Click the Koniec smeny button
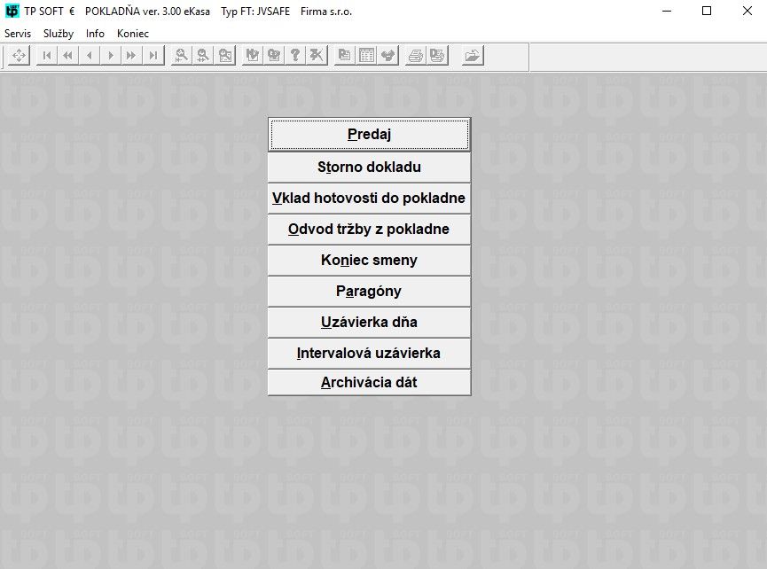This screenshot has width=767, height=569. tap(370, 260)
